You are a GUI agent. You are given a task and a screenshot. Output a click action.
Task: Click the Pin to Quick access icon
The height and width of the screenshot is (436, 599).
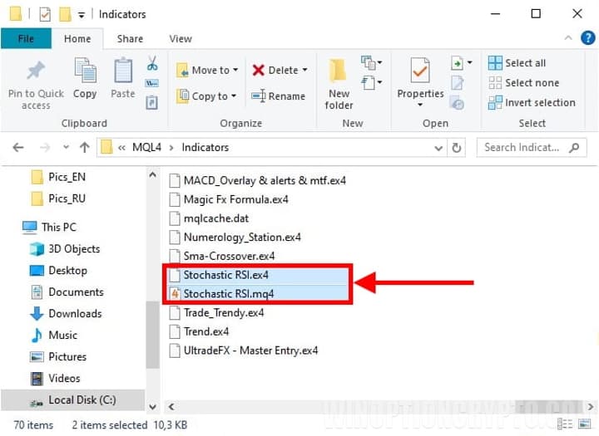click(x=35, y=71)
